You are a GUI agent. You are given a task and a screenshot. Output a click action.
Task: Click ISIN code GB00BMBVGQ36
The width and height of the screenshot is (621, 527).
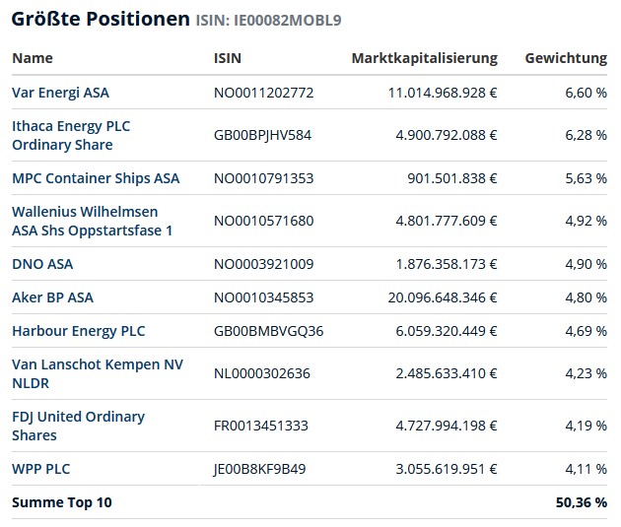268,331
